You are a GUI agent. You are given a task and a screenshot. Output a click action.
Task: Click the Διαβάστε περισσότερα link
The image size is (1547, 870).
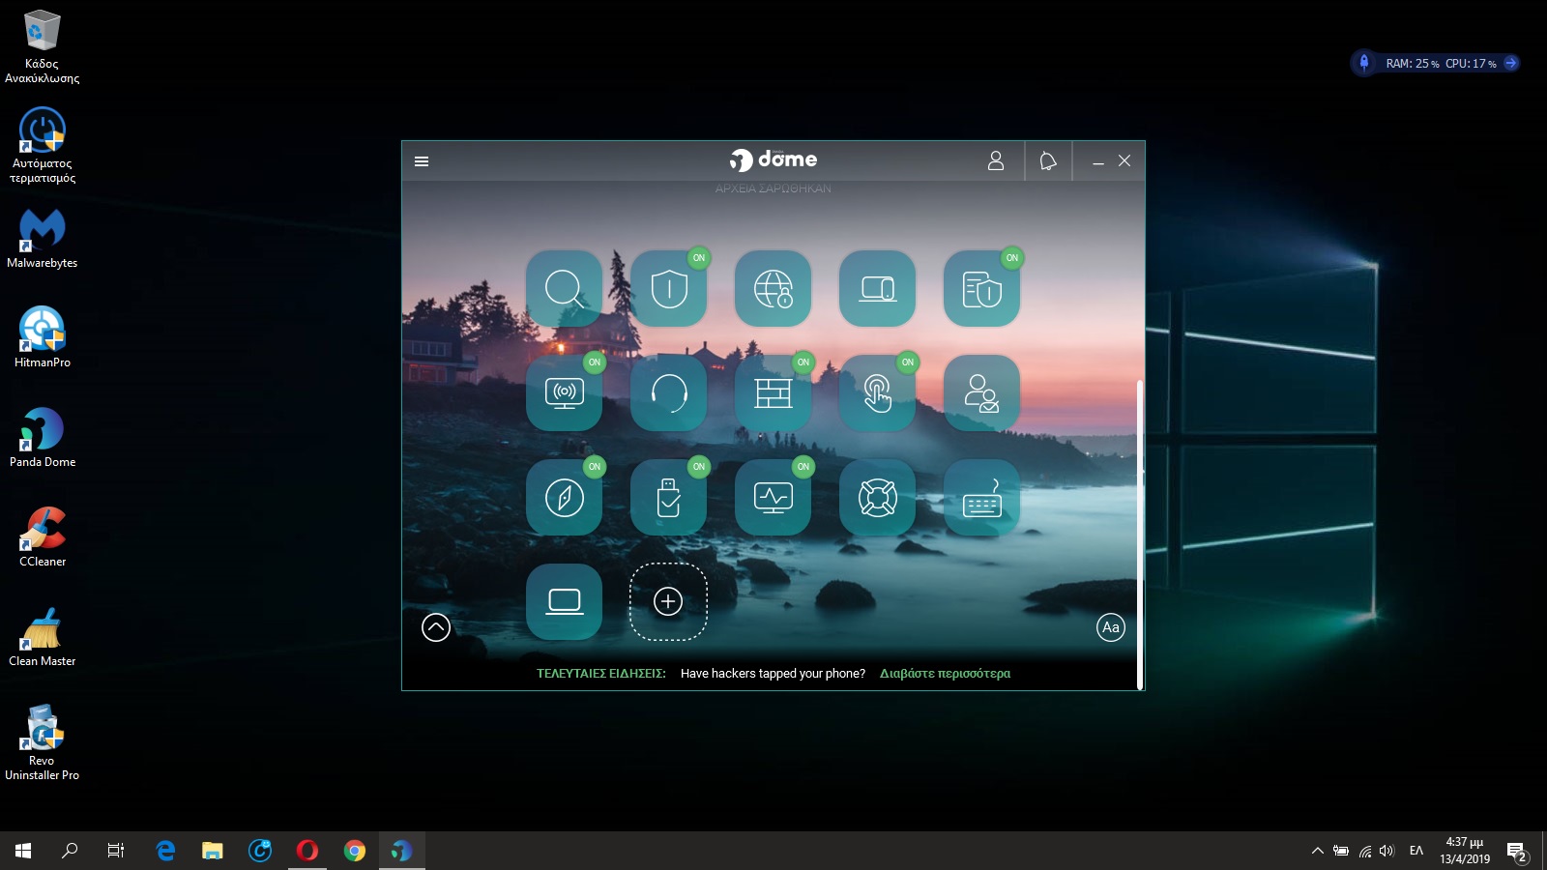tap(945, 674)
